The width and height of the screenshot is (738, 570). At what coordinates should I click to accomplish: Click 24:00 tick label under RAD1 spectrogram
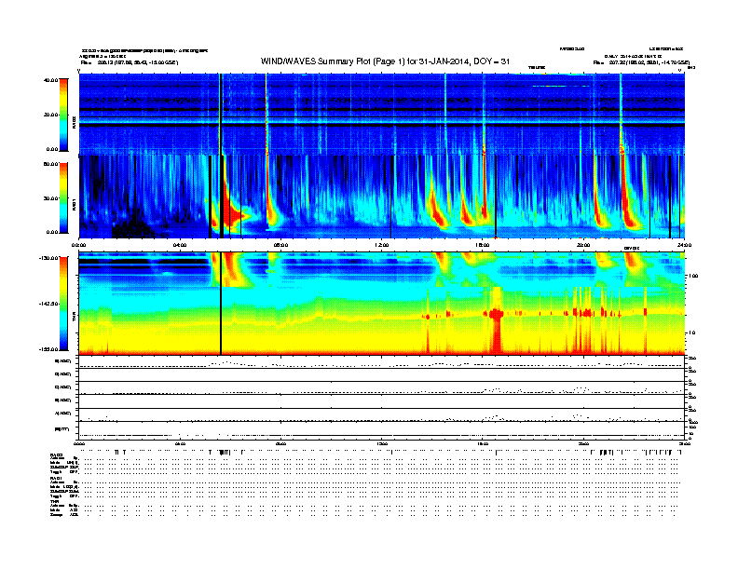pyautogui.click(x=684, y=245)
